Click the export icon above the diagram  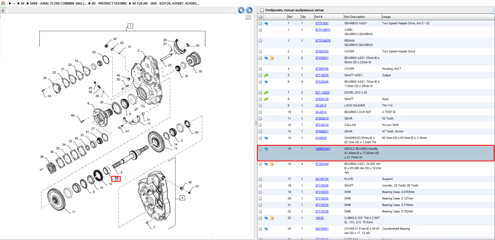[x=2, y=10]
